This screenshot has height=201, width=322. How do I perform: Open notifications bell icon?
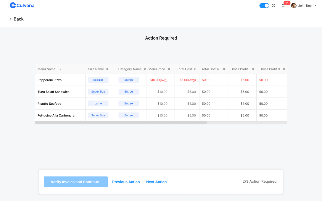(283, 6)
